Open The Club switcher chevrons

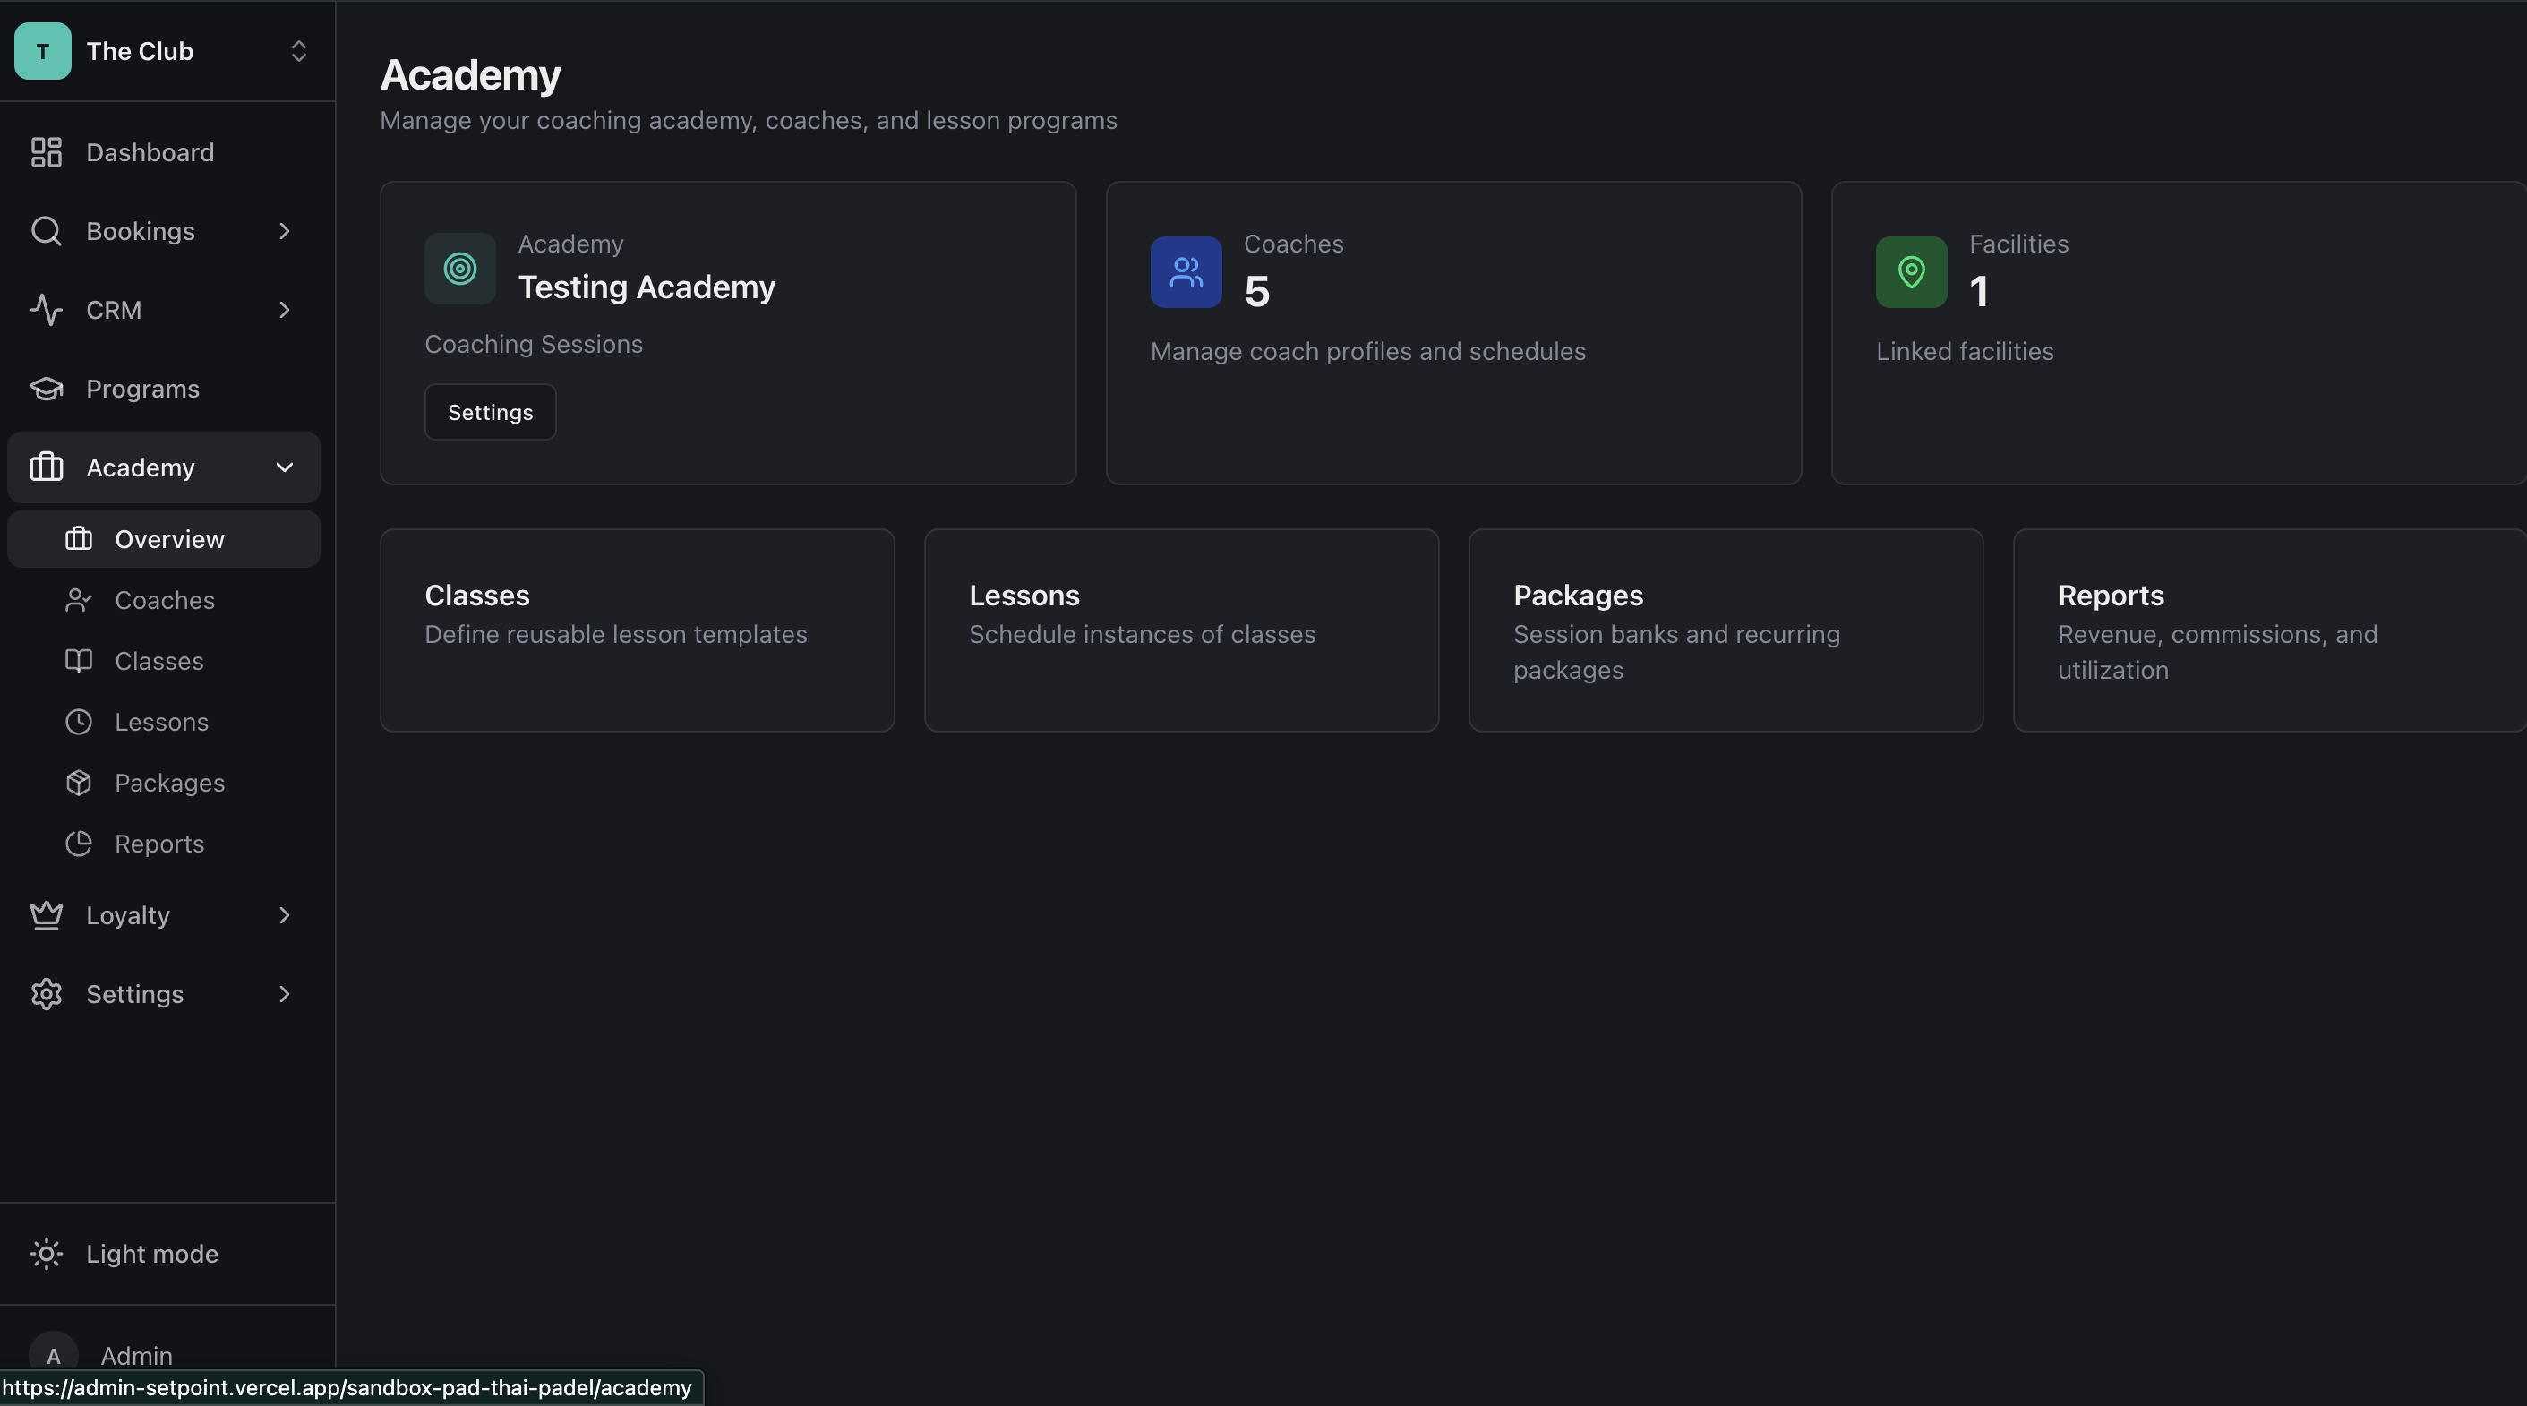click(x=299, y=51)
